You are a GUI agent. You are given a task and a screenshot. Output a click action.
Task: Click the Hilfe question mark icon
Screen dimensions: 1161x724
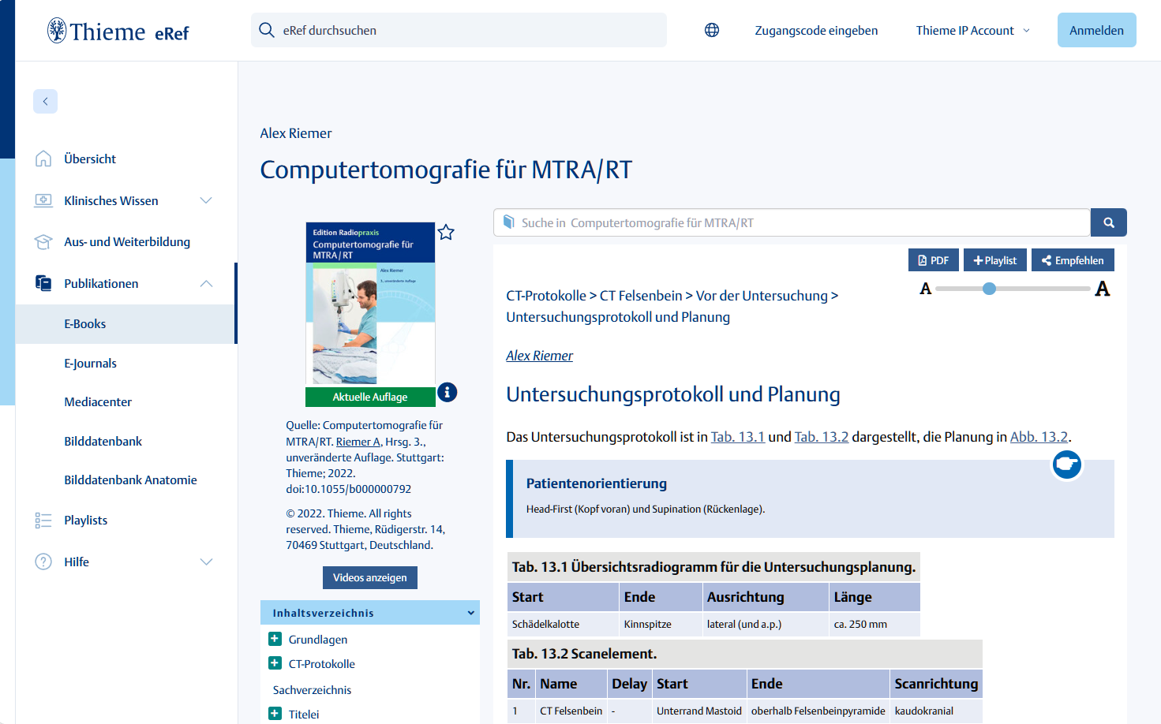click(x=43, y=562)
